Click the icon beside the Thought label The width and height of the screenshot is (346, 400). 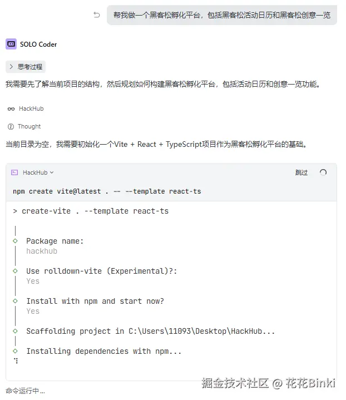[11, 126]
